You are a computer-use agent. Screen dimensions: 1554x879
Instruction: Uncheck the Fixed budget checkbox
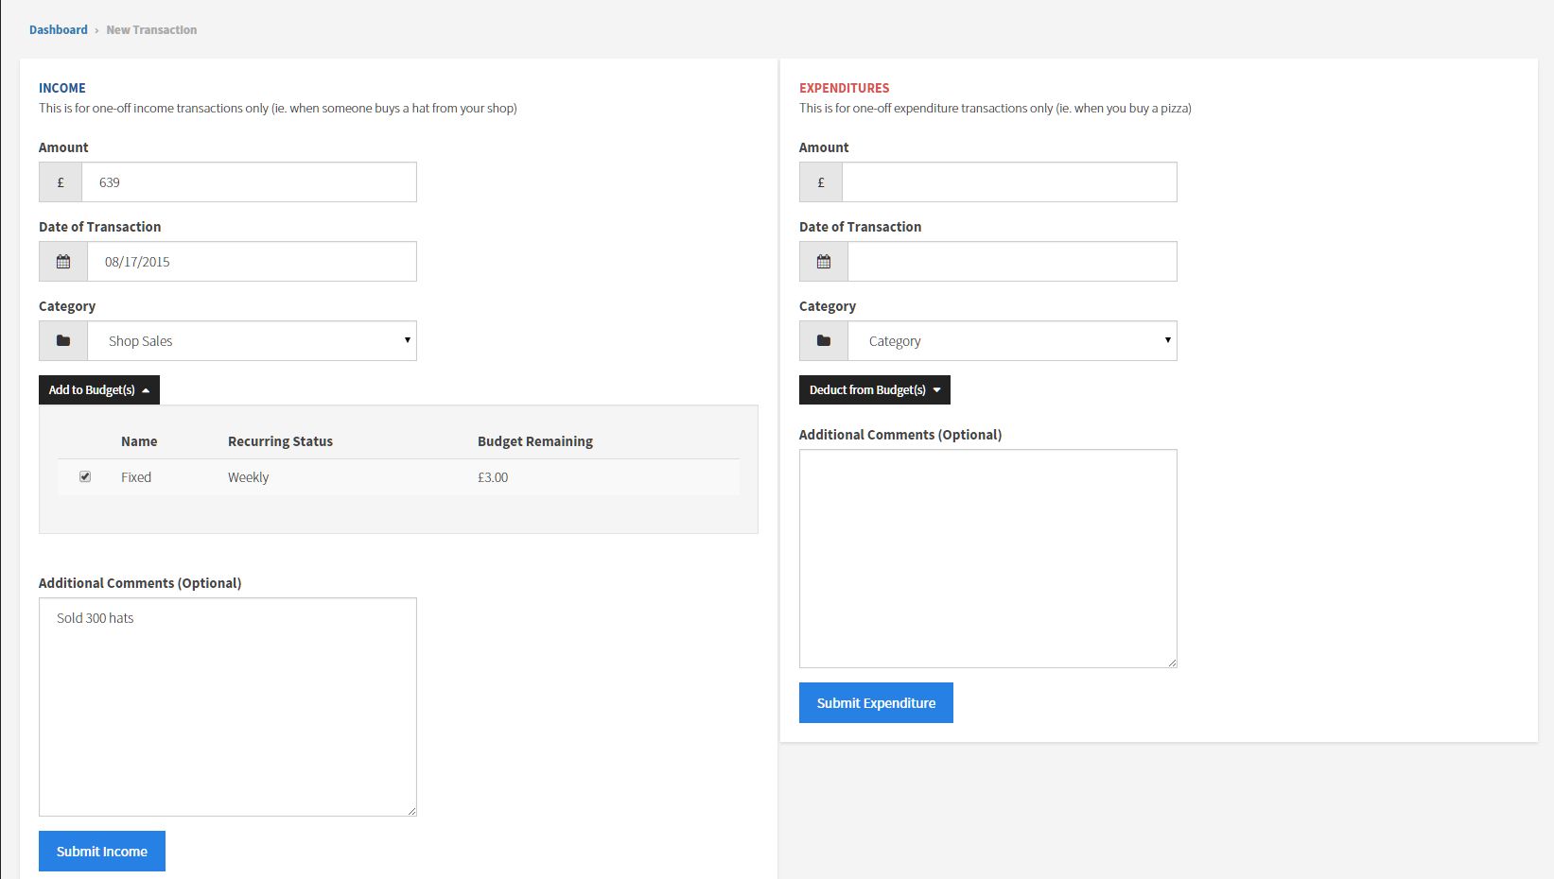click(x=85, y=477)
